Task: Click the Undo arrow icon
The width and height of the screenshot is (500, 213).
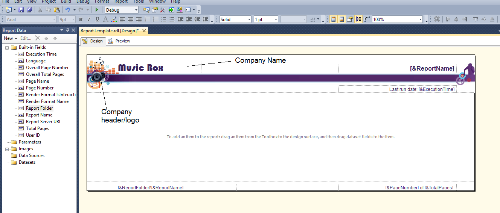Action: click(68, 10)
